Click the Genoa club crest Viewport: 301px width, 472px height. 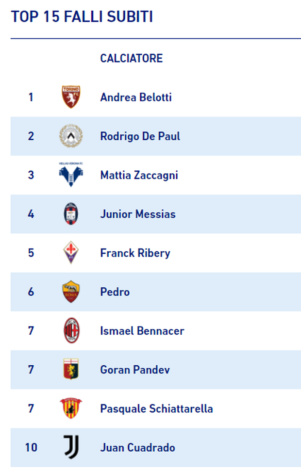tap(71, 370)
